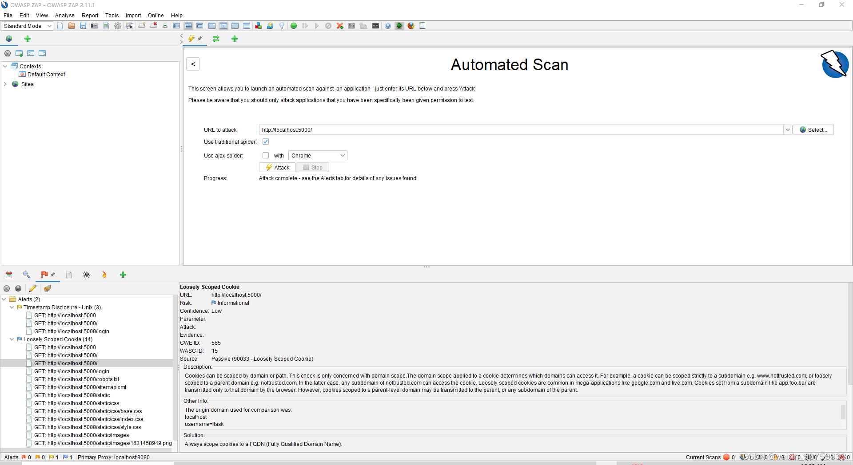Open the Alerts tab flag icon
853x465 pixels.
tap(44, 275)
